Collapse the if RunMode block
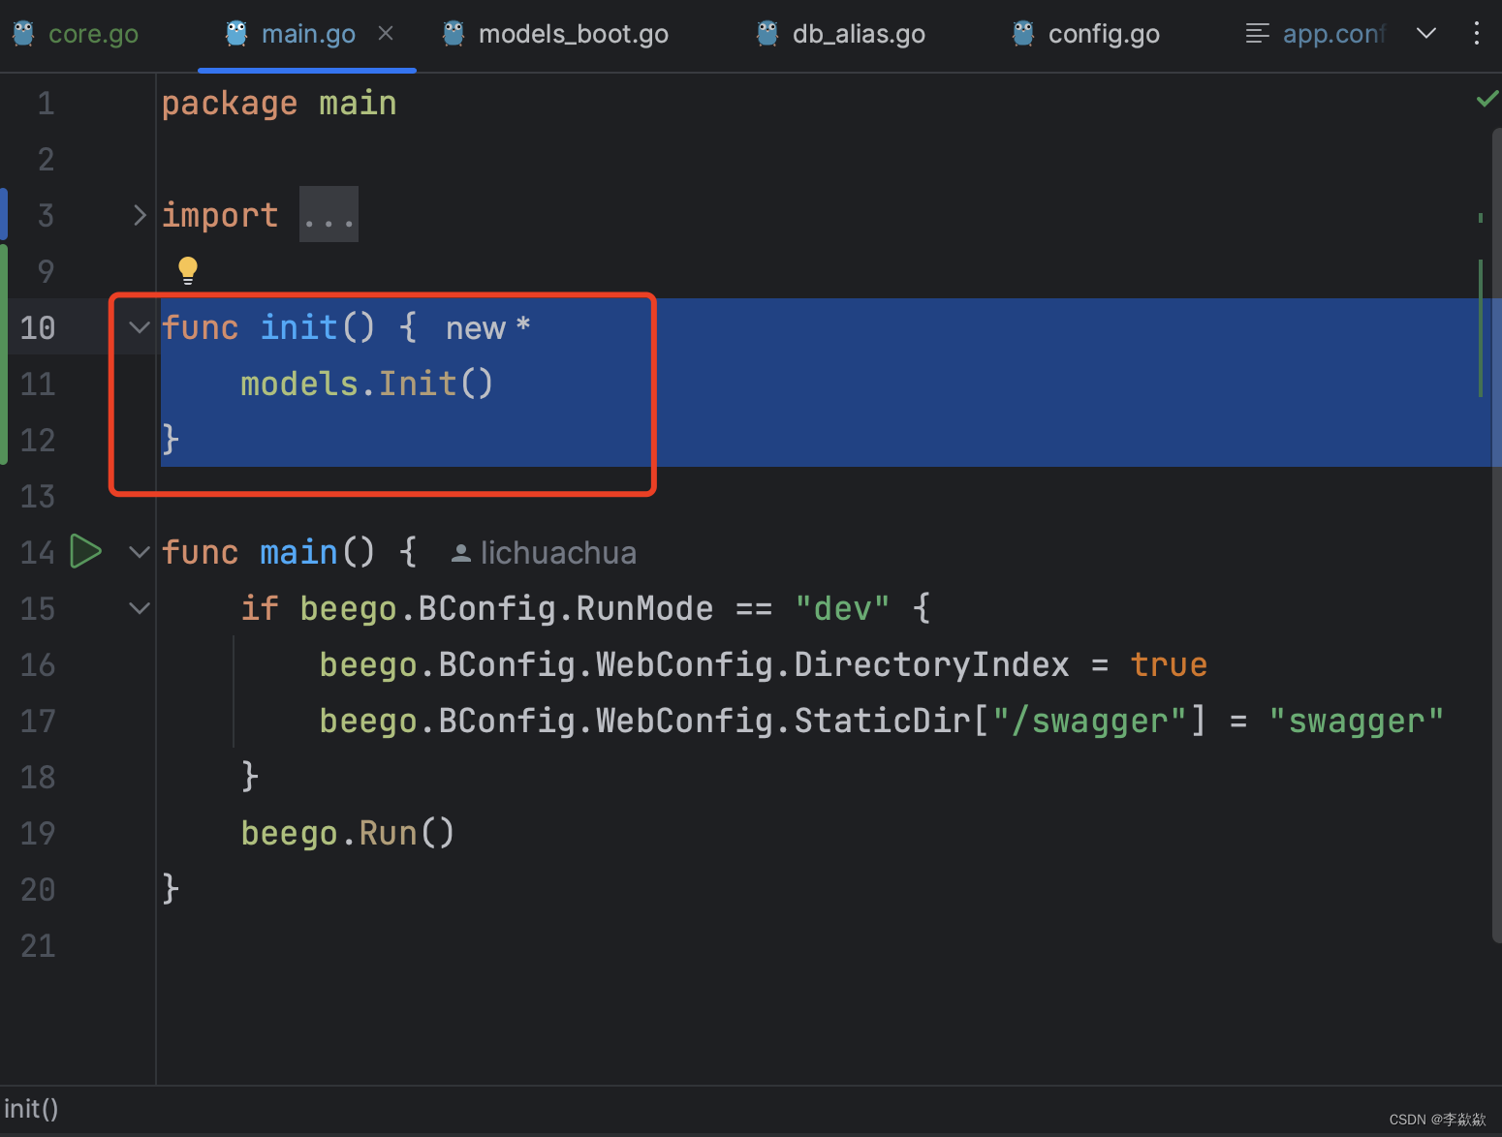 (138, 607)
